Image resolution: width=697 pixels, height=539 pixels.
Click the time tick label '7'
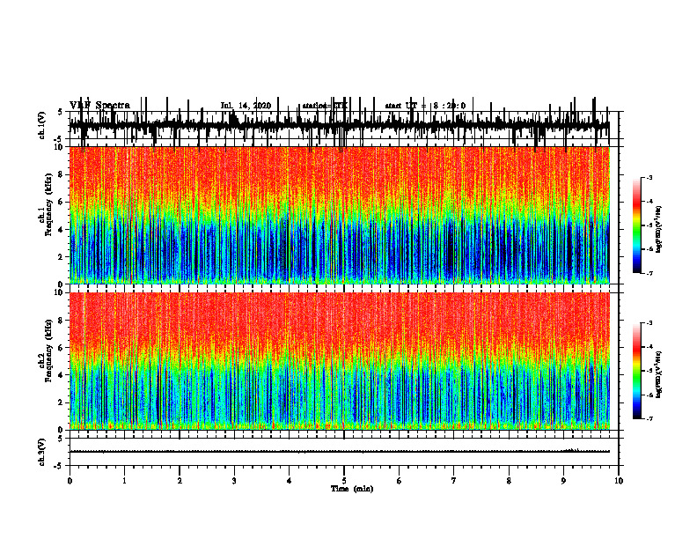tap(454, 481)
